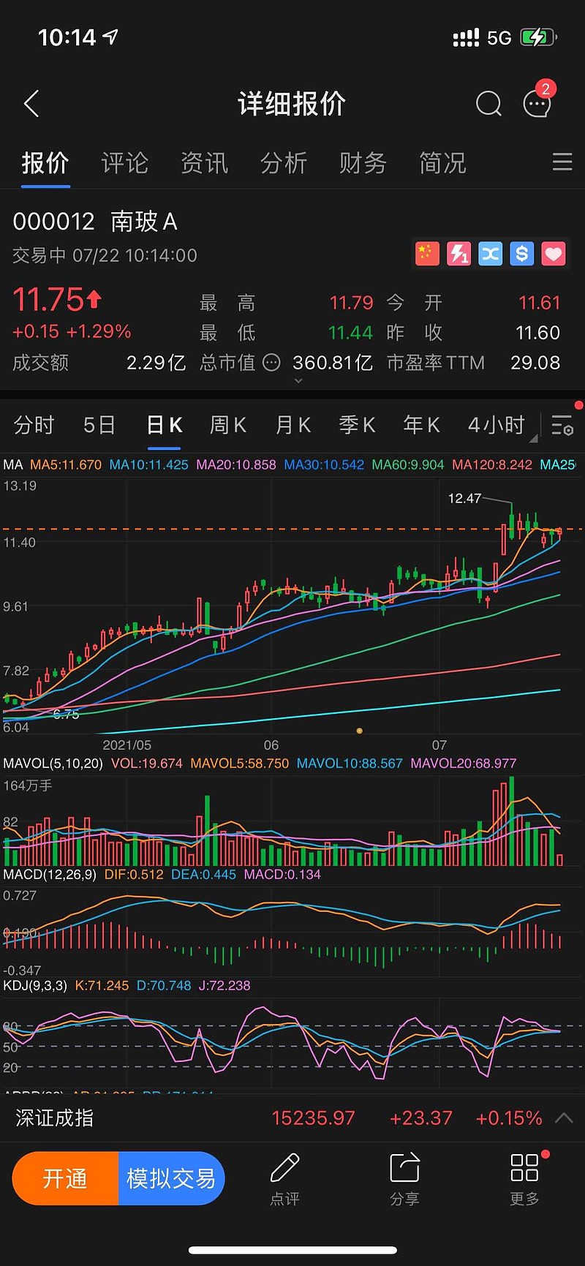Tap the 6.75 low price marker
585x1266 pixels.
66,715
